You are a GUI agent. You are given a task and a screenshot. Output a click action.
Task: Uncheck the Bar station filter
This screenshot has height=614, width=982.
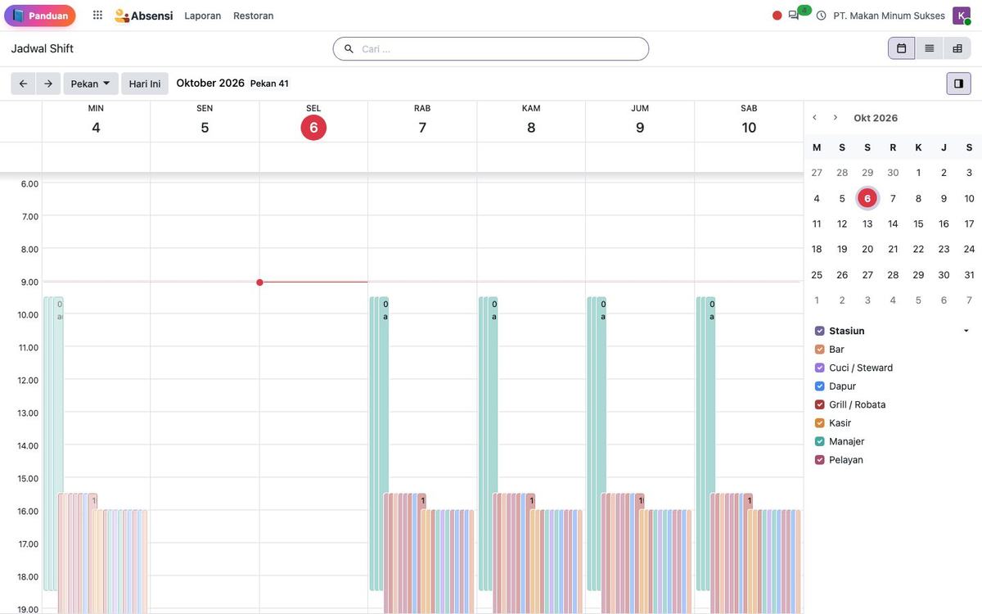[820, 350]
